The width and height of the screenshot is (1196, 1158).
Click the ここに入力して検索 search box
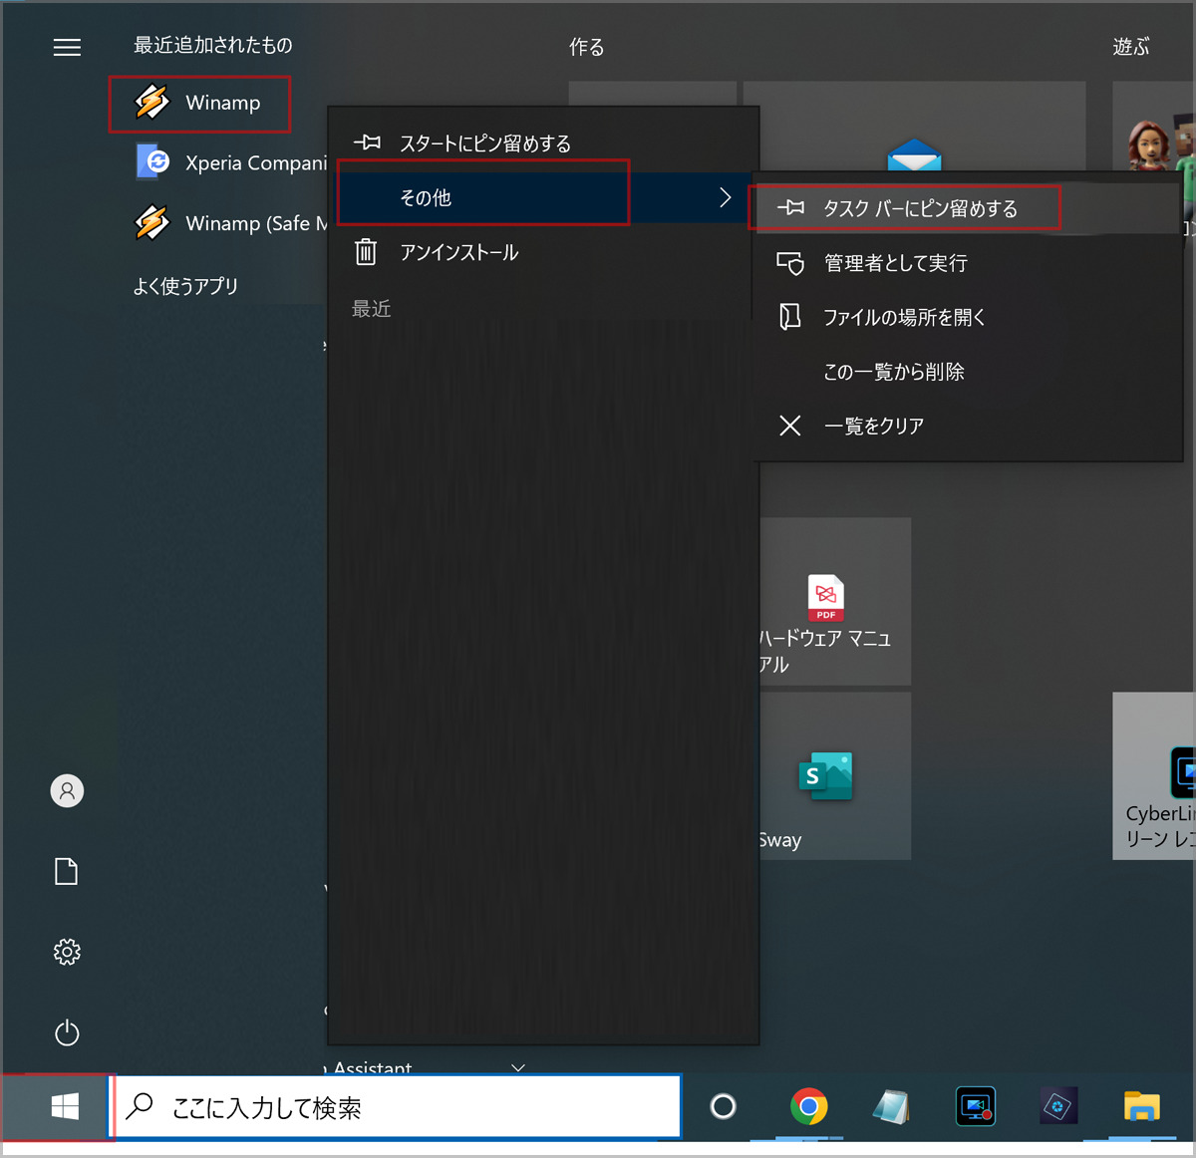pos(396,1106)
